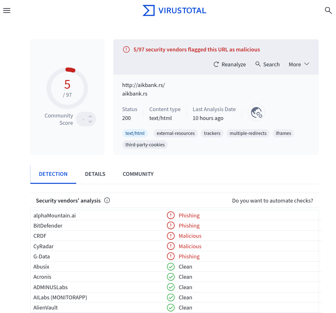
Task: Switch to the DETAILS tab
Action: point(95,174)
